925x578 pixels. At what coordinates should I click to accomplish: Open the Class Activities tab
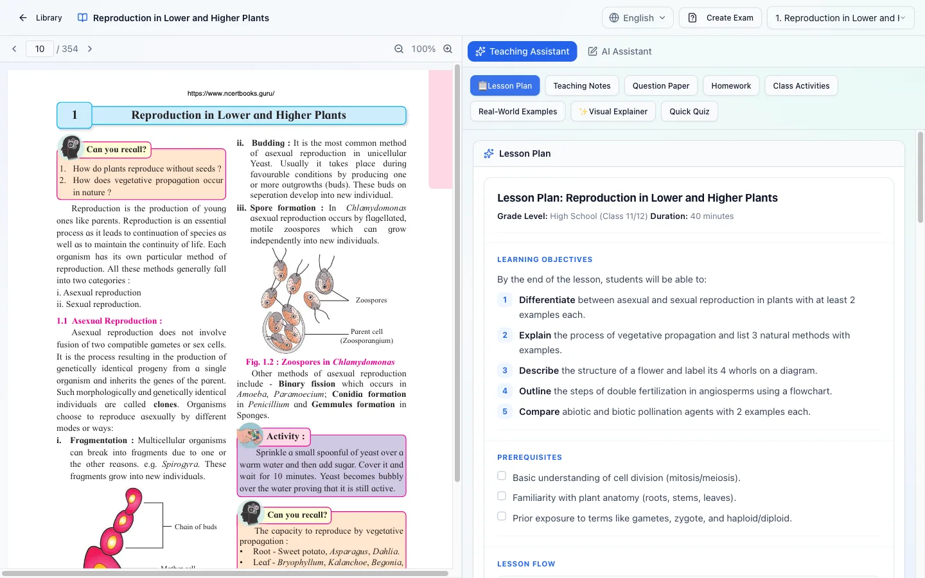coord(801,85)
